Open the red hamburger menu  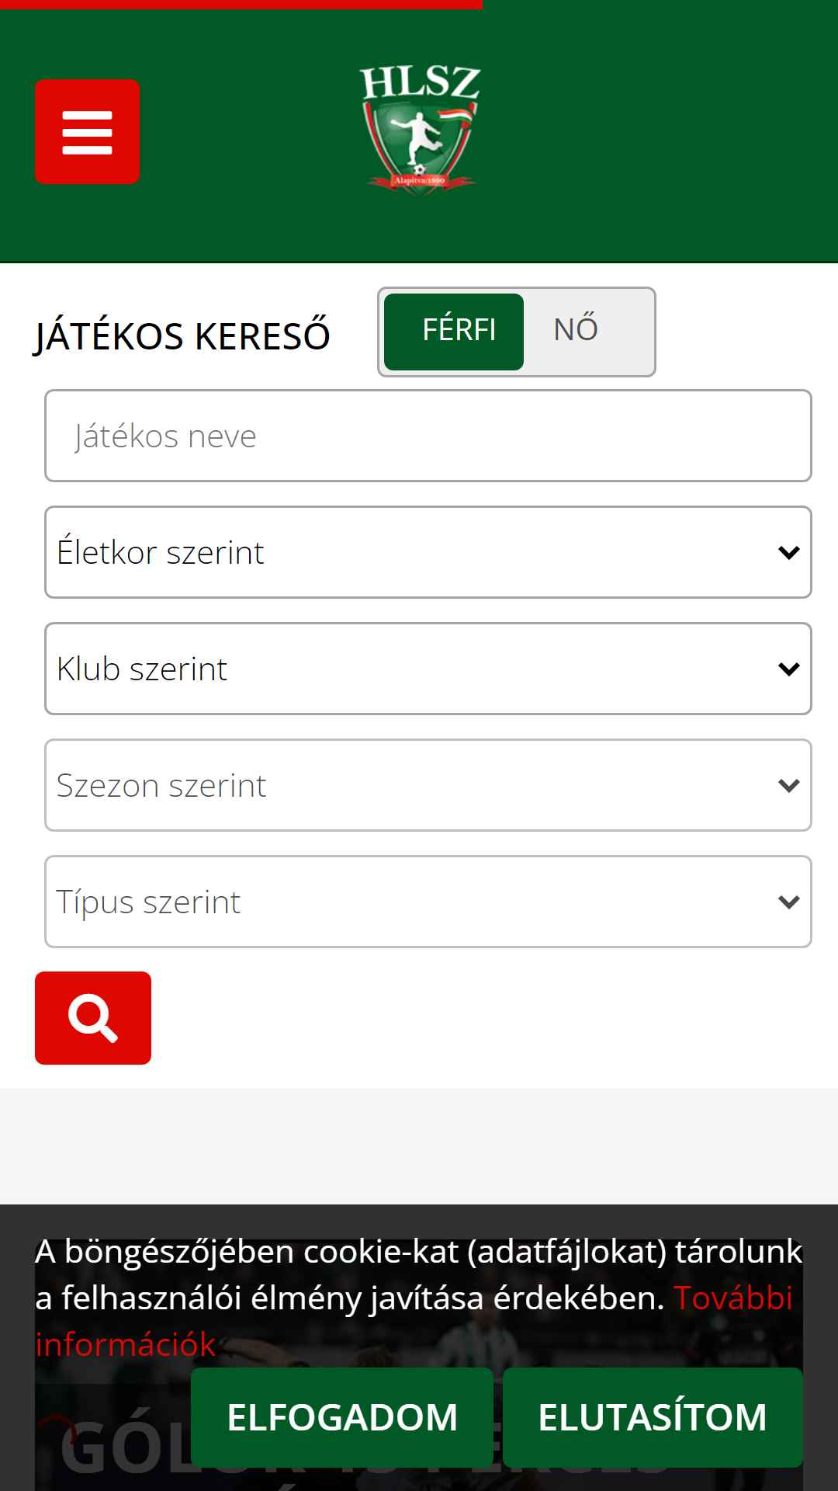(x=87, y=131)
